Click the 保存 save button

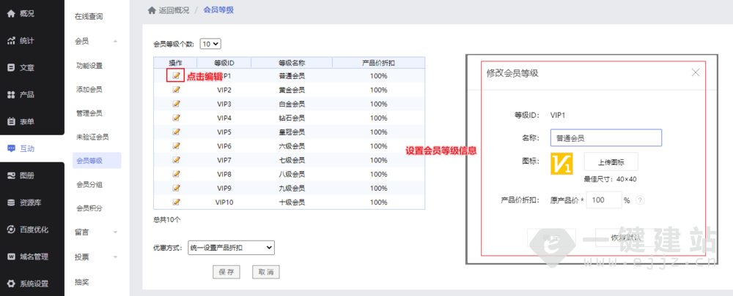pos(226,272)
